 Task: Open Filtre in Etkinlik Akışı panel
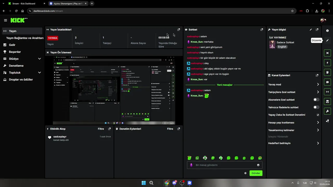pyautogui.click(x=101, y=129)
